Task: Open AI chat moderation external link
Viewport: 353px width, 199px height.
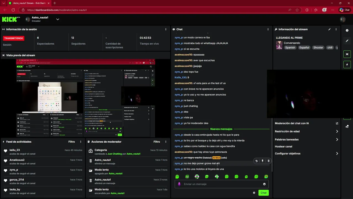Action: [337, 124]
